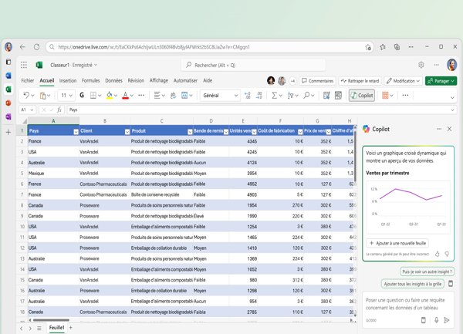Viewport: 463px width, 334px height.
Task: Open the settings gear icon
Action: tap(421, 65)
